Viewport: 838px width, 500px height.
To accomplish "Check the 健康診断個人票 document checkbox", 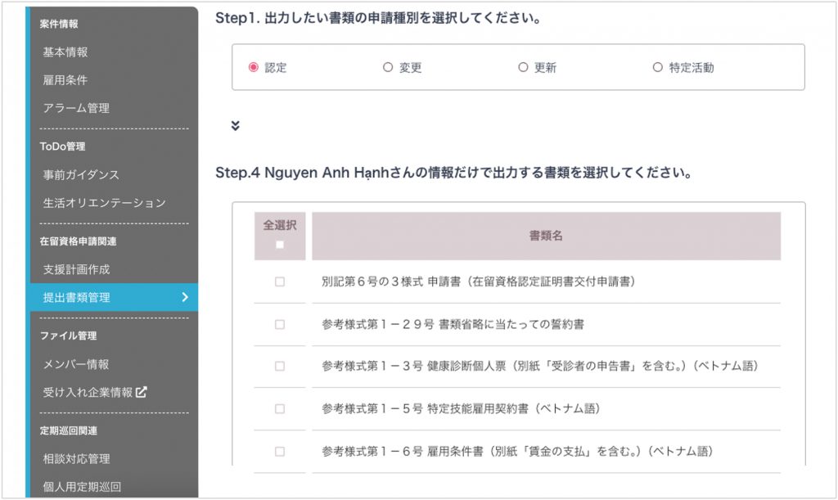I will pyautogui.click(x=280, y=367).
